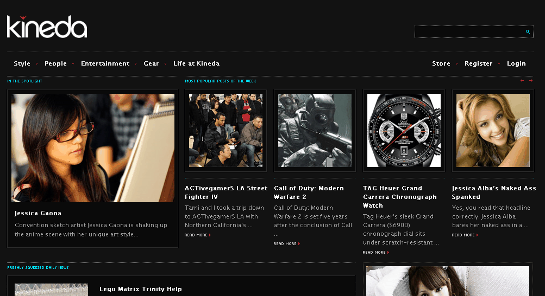Click the Register link

479,63
